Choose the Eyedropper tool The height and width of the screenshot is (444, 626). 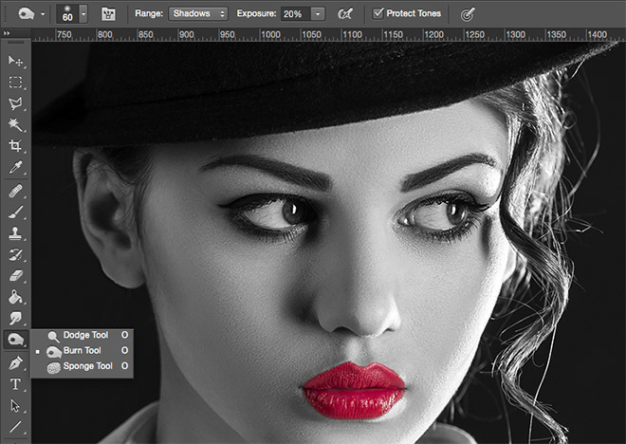click(x=15, y=168)
